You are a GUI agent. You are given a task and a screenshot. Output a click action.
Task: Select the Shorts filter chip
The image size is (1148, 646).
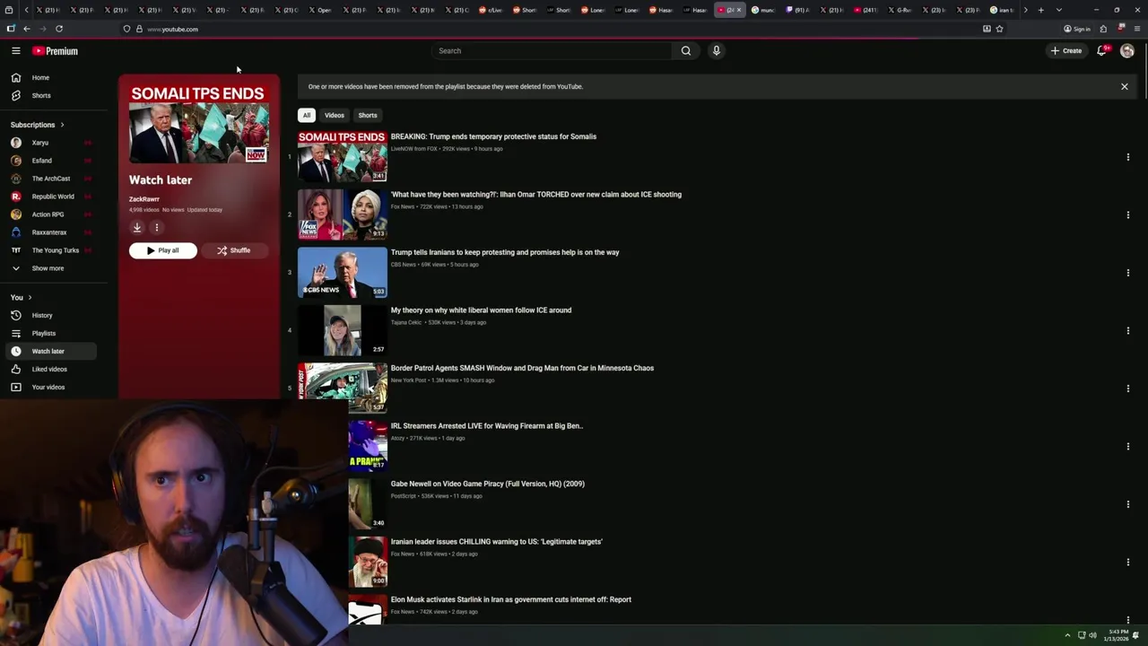(x=368, y=116)
